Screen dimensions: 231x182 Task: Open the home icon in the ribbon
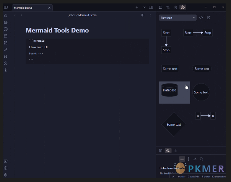tap(6, 15)
